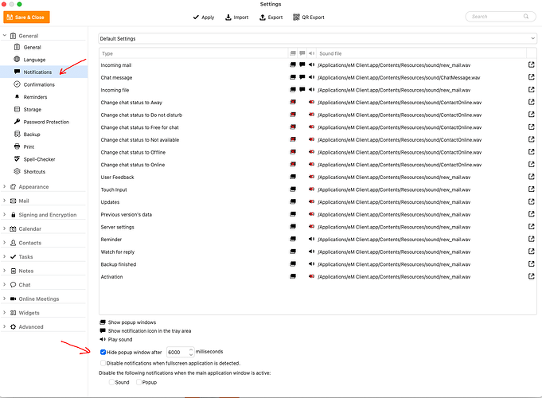Viewport: 542px width, 398px height.
Task: Select the Previous version's data row
Action: pos(318,214)
